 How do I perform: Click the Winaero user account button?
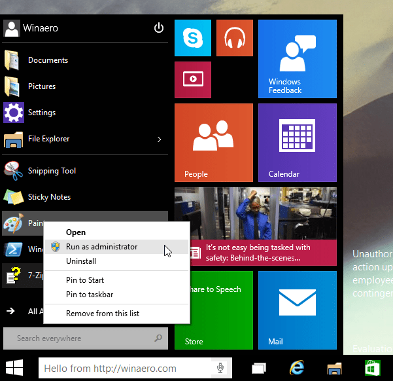click(31, 28)
